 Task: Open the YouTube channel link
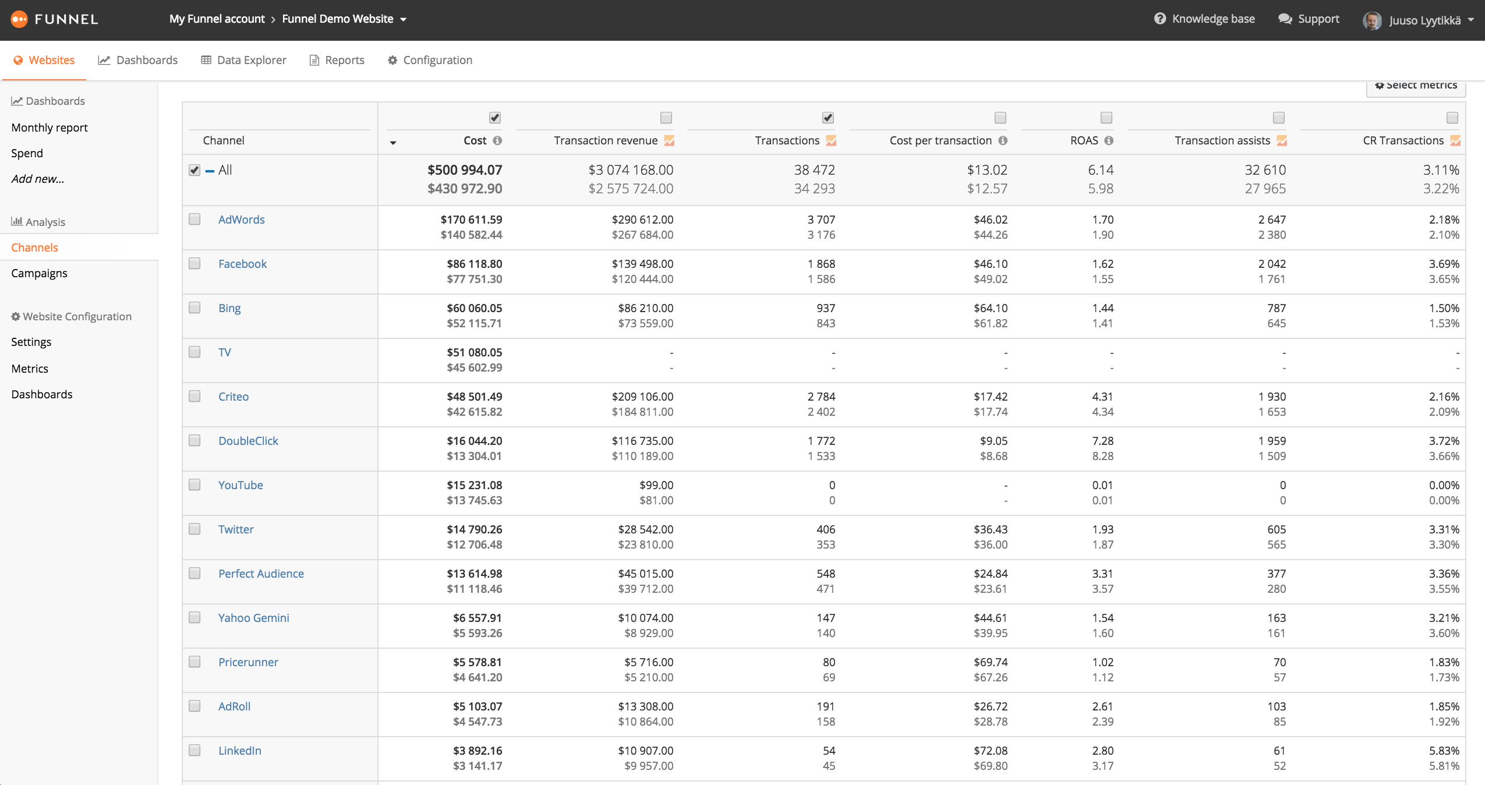[x=241, y=485]
